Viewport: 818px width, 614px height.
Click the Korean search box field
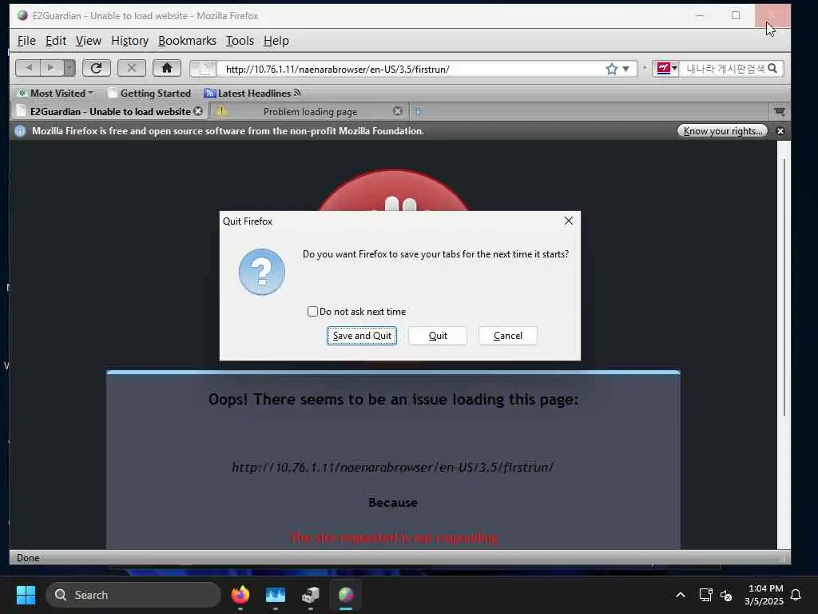point(724,69)
